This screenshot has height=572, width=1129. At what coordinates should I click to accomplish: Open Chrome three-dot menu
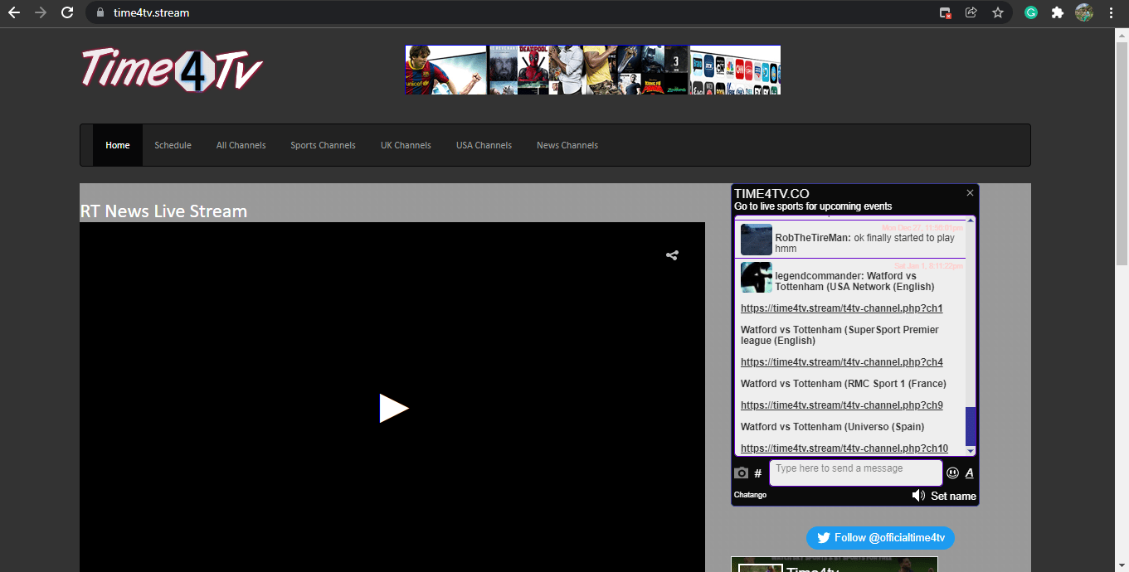1111,13
